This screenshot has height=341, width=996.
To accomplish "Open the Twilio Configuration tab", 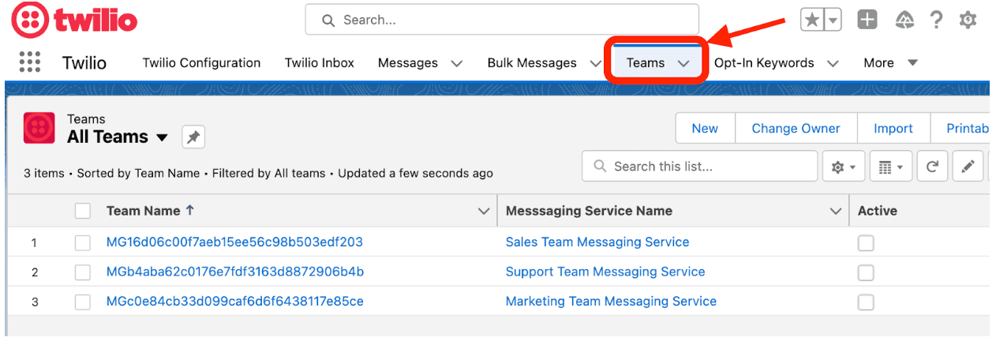I will (201, 63).
